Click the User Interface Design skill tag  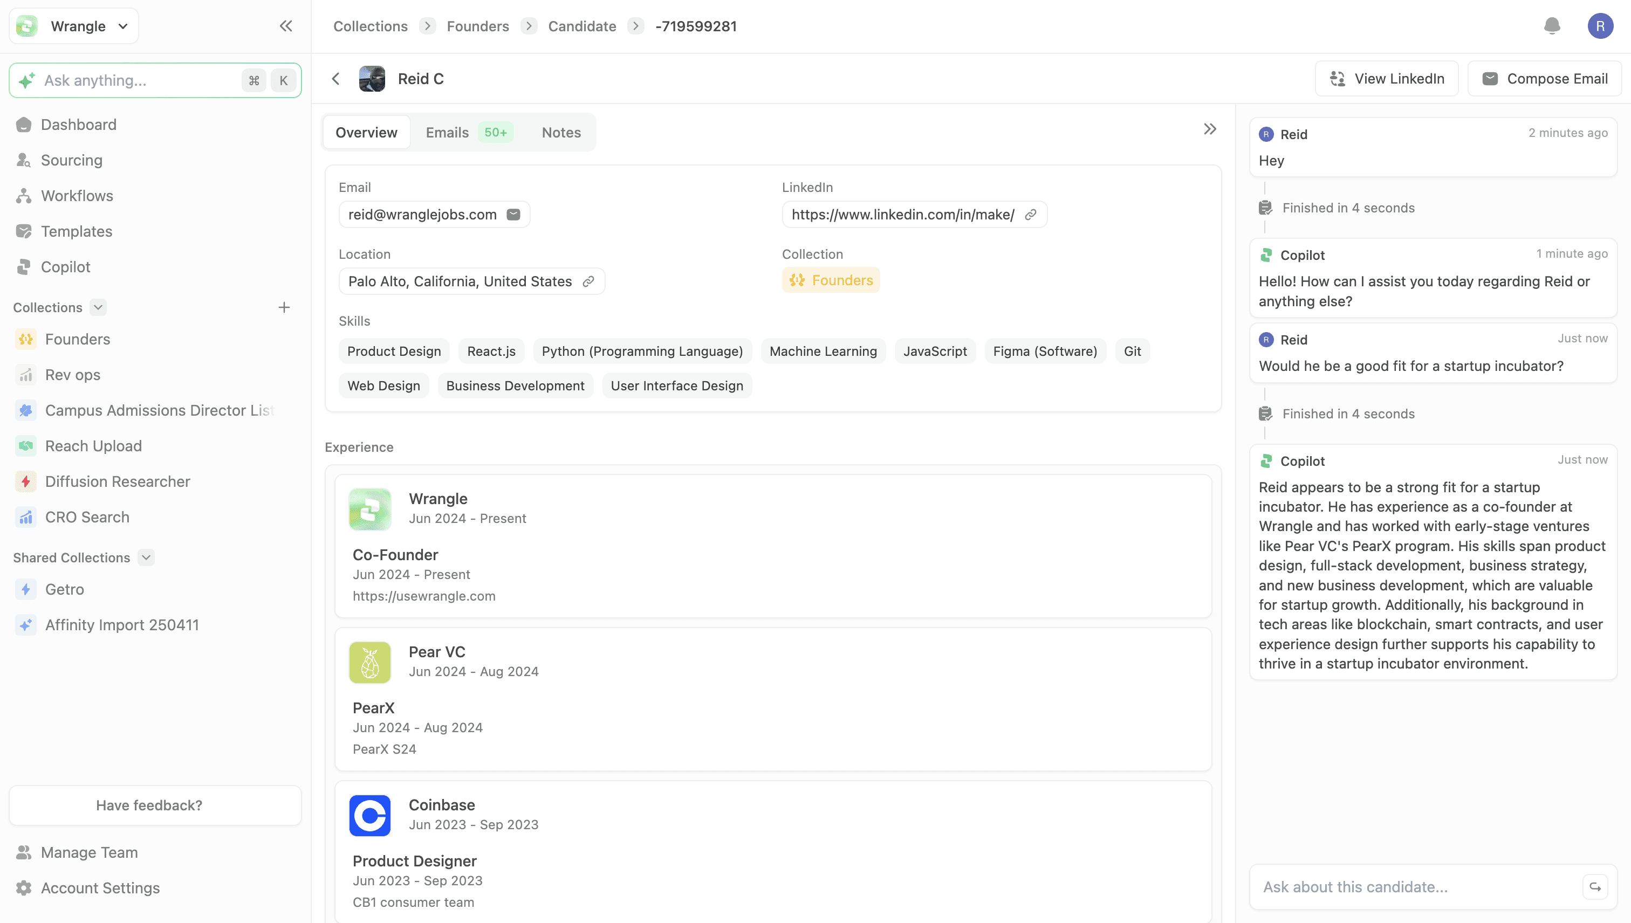[x=677, y=385]
